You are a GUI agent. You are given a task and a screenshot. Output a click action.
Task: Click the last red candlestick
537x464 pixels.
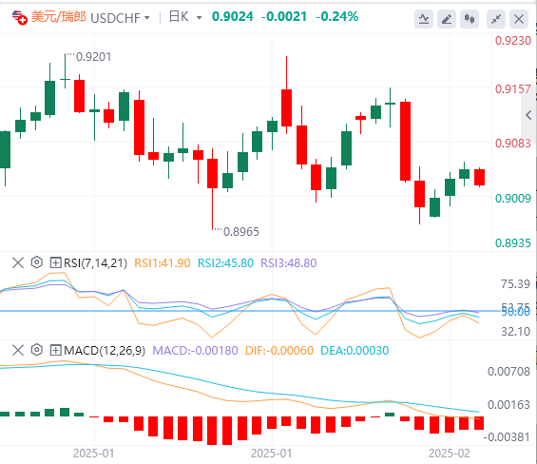point(479,177)
